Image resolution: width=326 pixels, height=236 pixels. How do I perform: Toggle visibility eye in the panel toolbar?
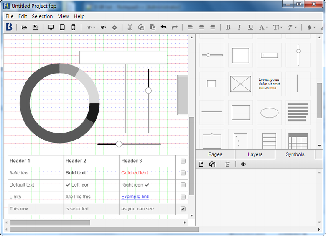point(243,164)
